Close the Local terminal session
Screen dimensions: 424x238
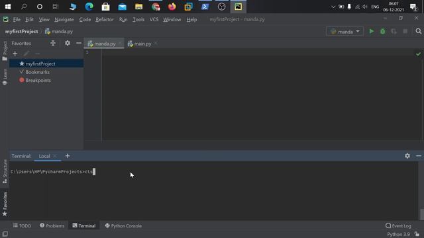[x=55, y=156]
